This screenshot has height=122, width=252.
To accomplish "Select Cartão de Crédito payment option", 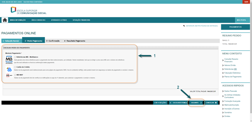I will pos(15,67).
